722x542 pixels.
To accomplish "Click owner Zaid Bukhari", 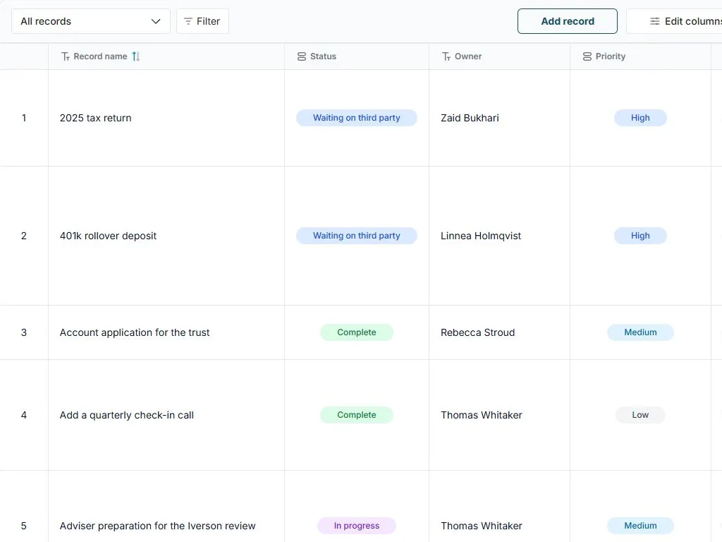I will pyautogui.click(x=470, y=118).
